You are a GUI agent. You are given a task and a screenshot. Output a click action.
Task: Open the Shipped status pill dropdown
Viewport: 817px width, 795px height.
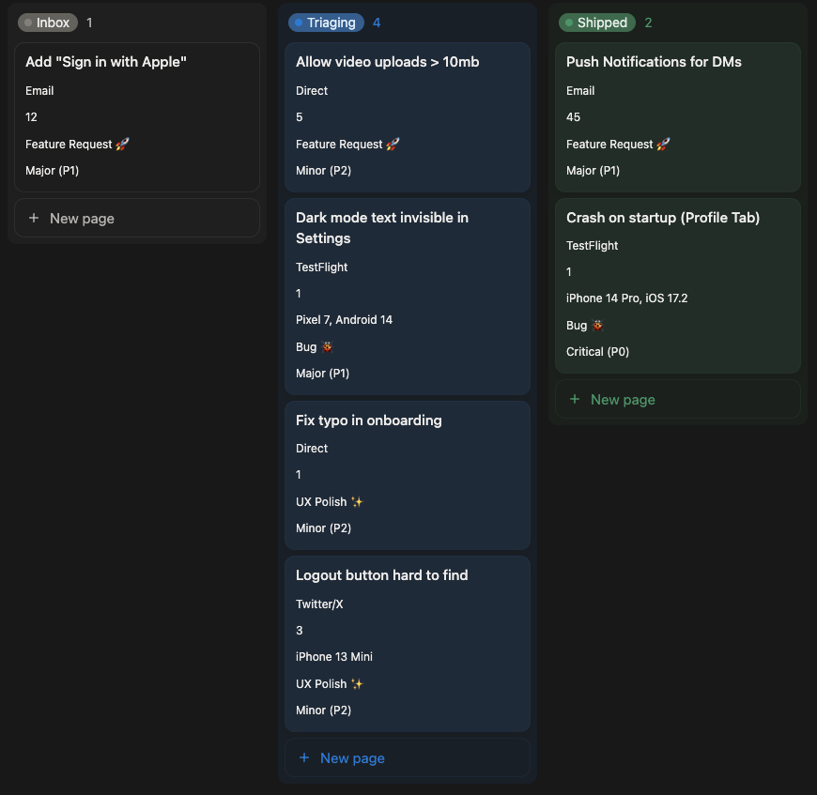pyautogui.click(x=596, y=22)
